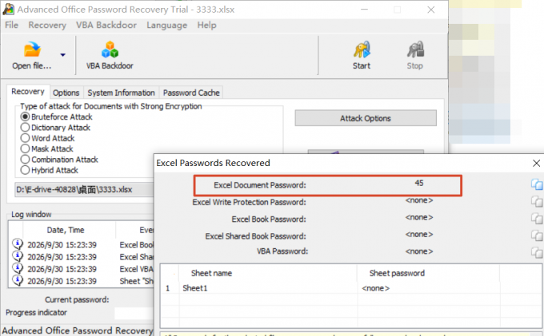Select Word Attack radio button
Image resolution: width=544 pixels, height=336 pixels.
tap(25, 138)
